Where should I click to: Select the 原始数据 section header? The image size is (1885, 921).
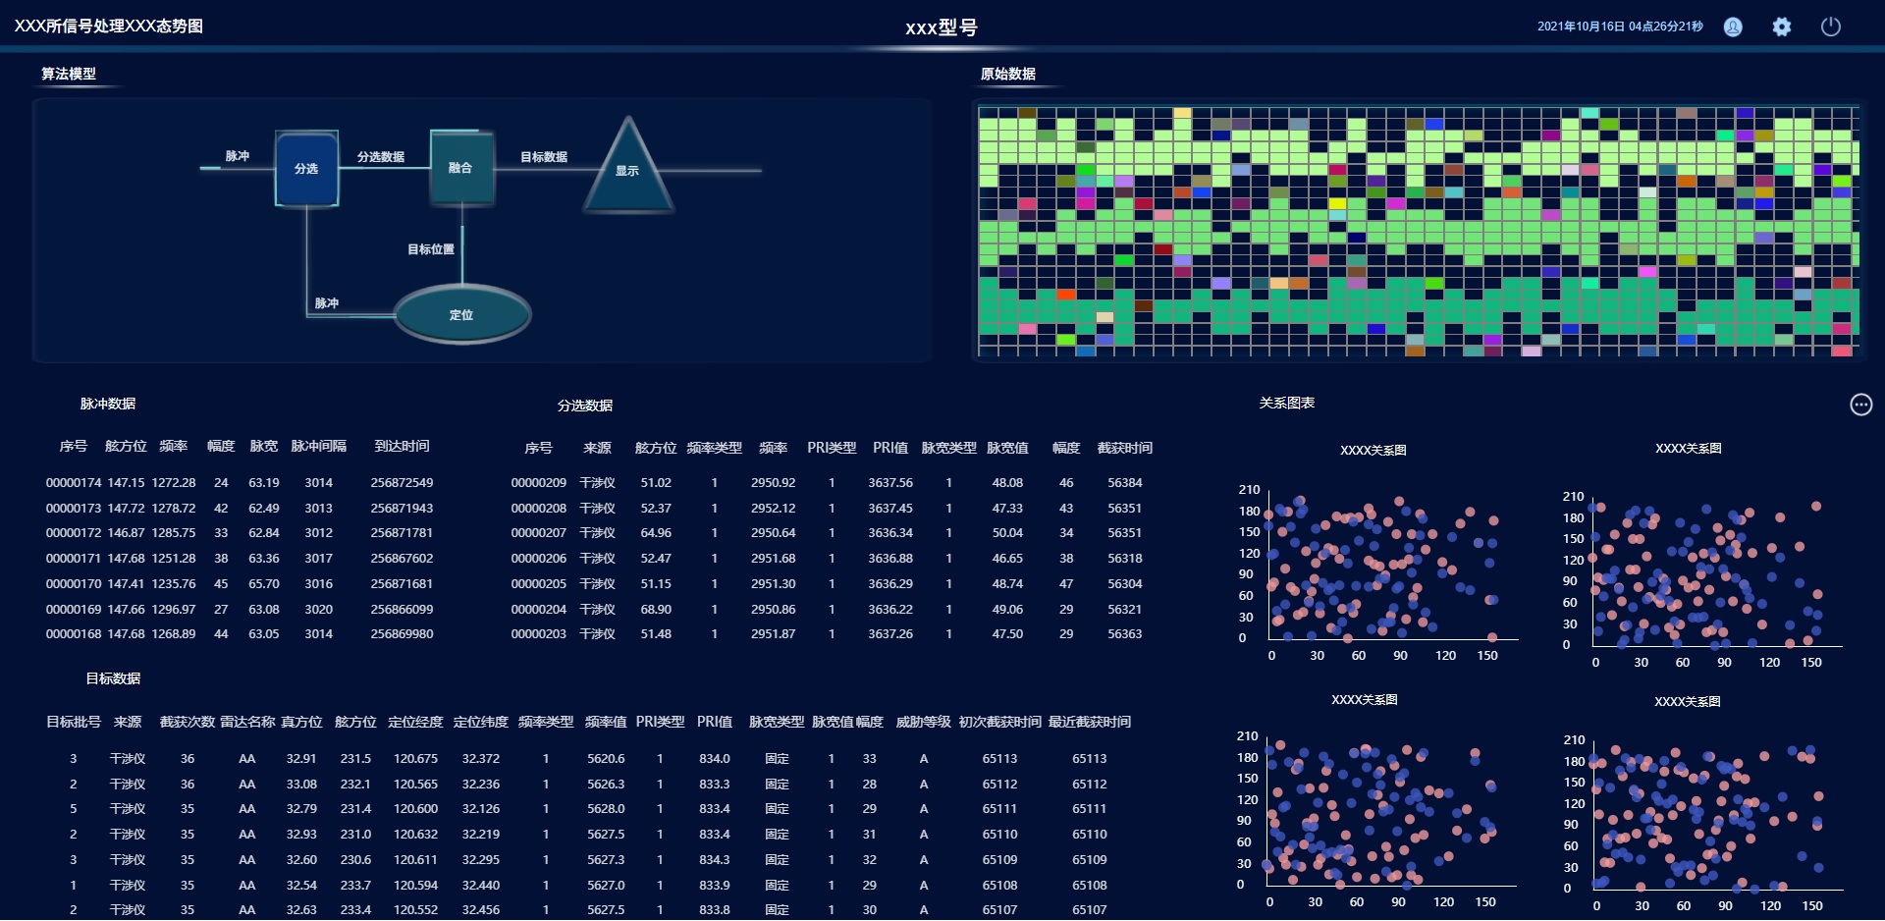(1008, 74)
